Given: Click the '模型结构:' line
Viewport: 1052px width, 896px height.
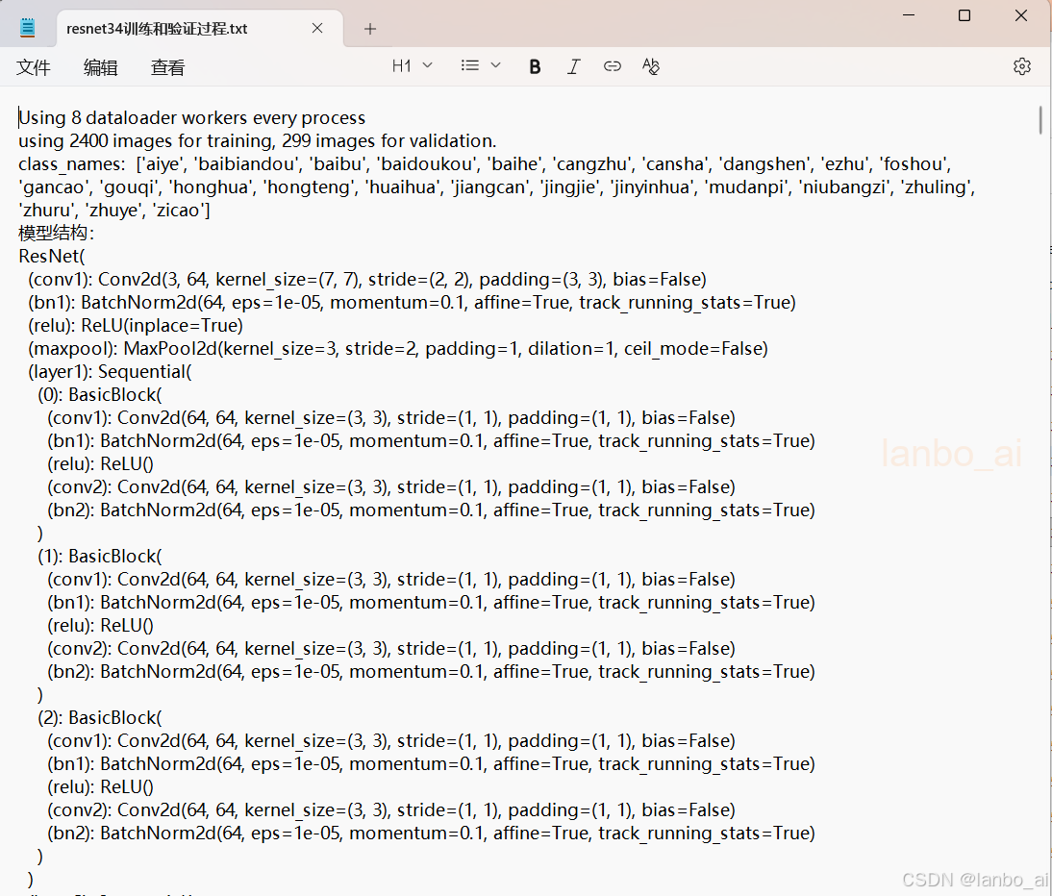Looking at the screenshot, I should click(x=57, y=233).
